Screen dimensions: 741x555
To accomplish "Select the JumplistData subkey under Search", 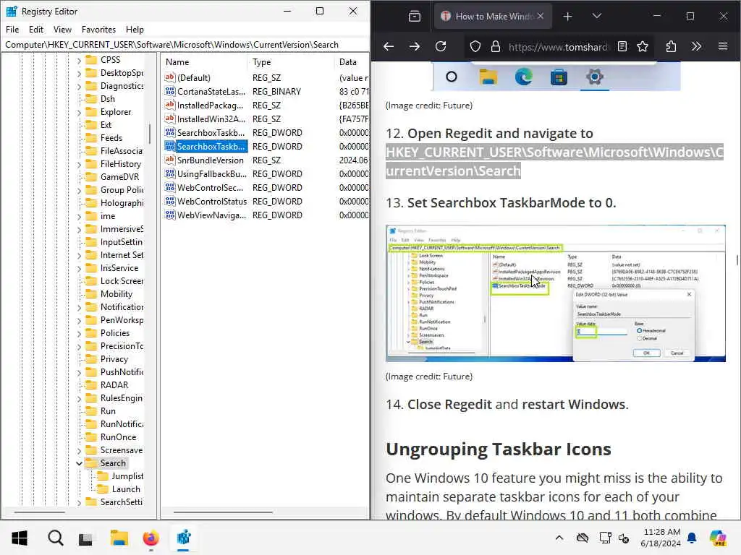I will coord(127,476).
